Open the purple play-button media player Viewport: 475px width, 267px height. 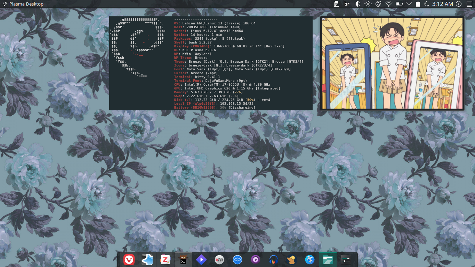pyautogui.click(x=256, y=259)
